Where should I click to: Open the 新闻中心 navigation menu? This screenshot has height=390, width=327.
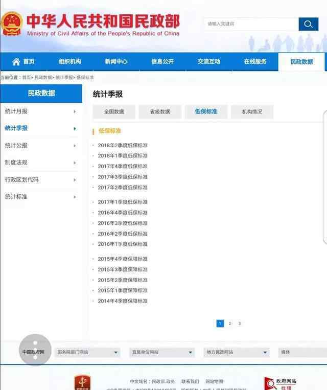click(116, 62)
